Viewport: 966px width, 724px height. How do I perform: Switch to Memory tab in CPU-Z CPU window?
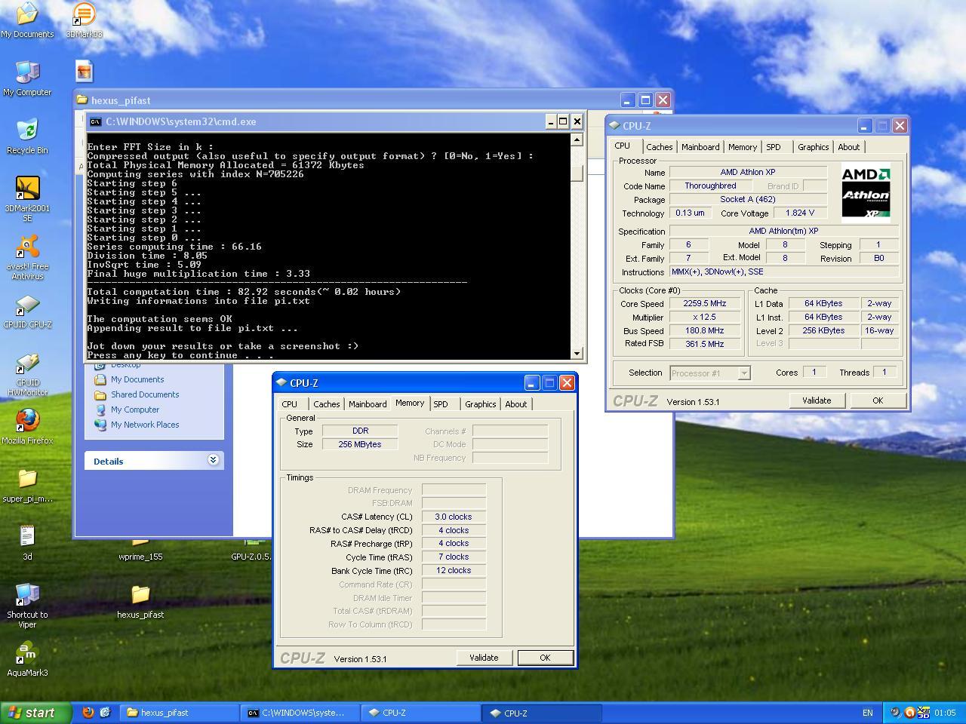click(743, 147)
